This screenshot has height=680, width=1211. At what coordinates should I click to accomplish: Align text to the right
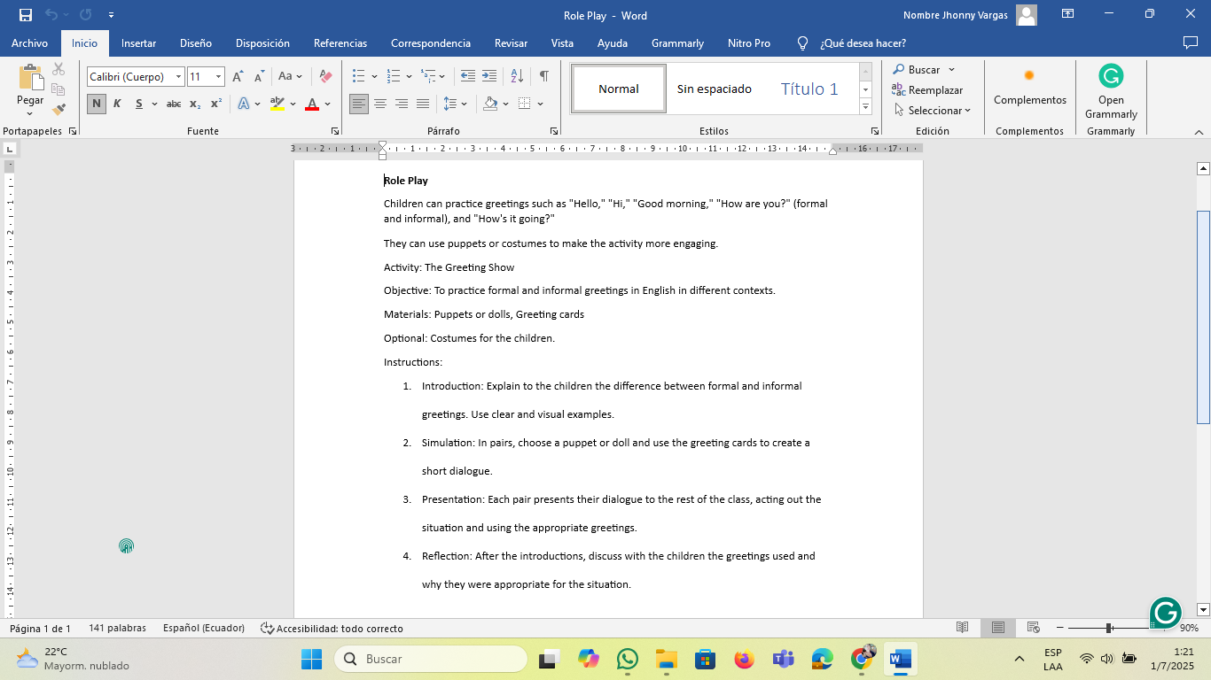click(402, 104)
